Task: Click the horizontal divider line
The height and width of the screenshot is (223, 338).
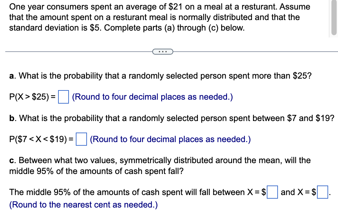Action: point(82,51)
